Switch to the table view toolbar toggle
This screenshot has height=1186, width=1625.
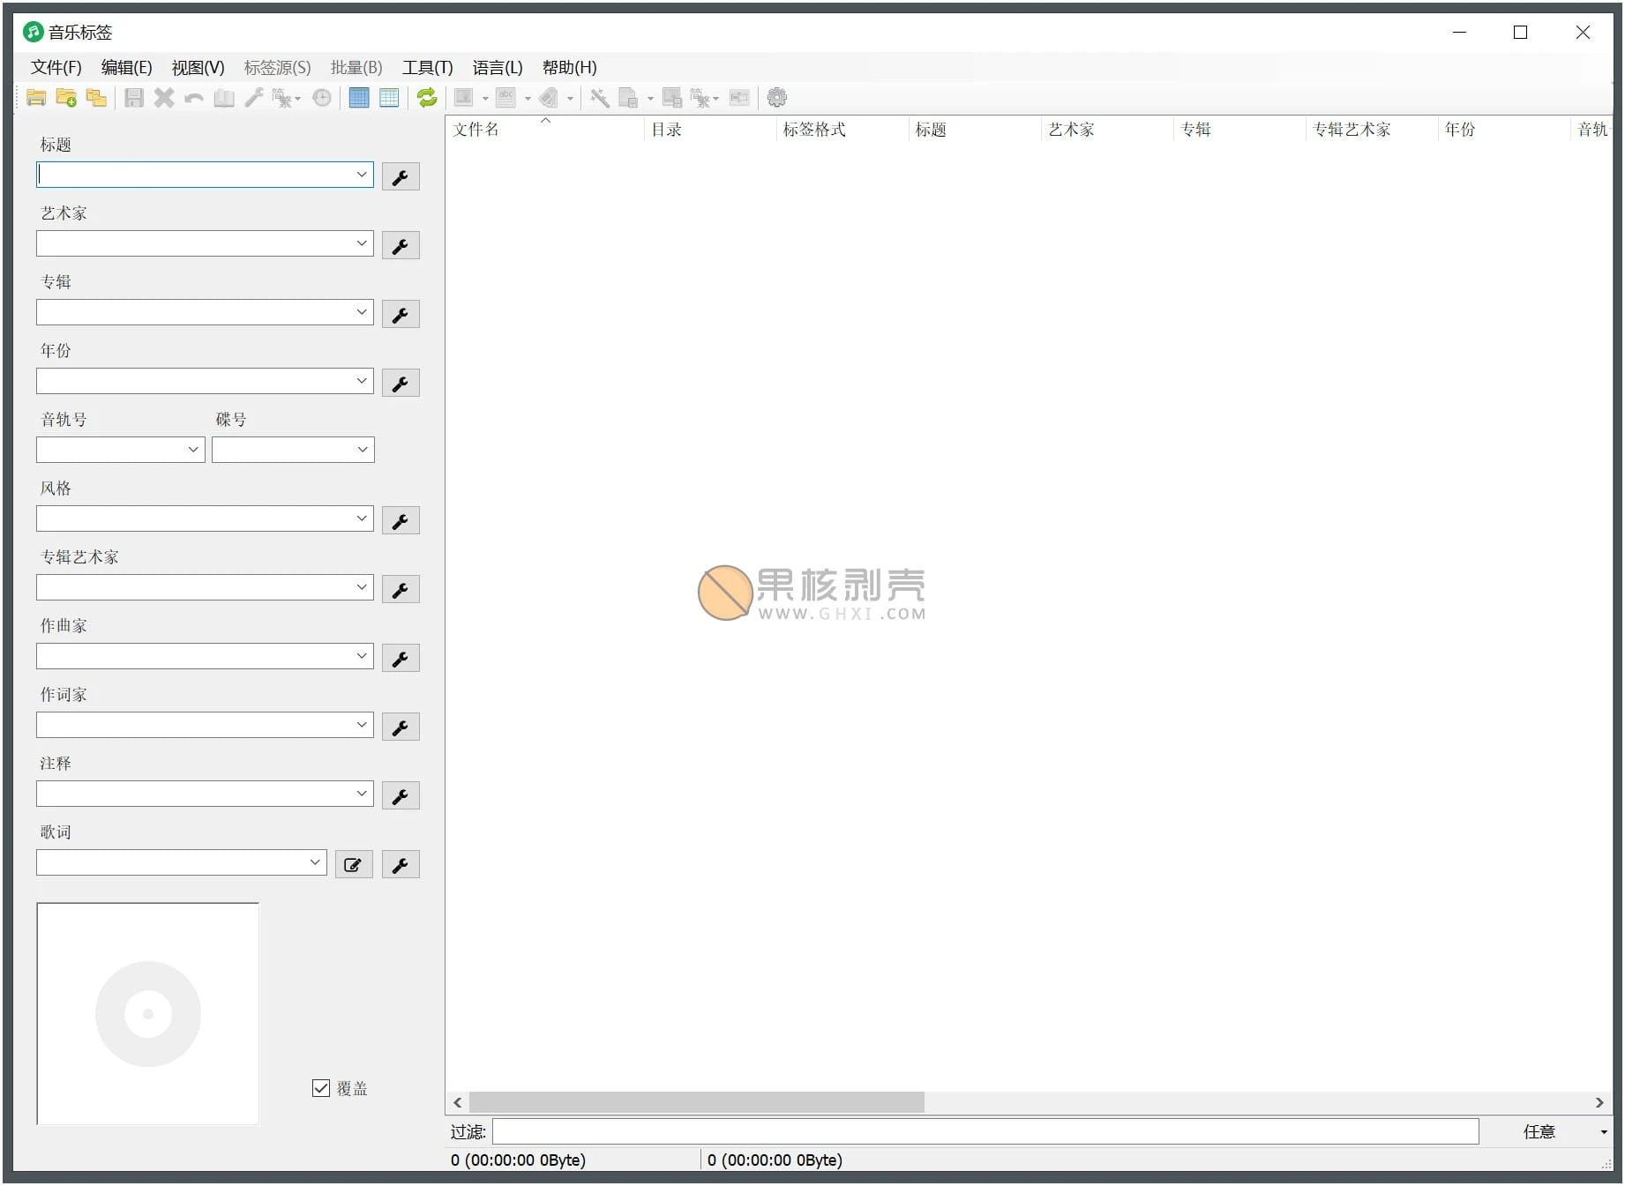click(388, 97)
